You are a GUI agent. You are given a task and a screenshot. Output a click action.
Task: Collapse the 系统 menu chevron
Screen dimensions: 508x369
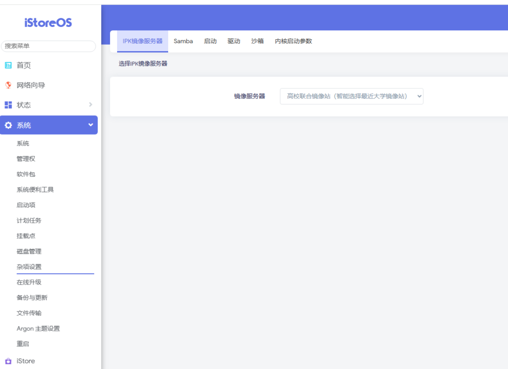[x=90, y=125]
